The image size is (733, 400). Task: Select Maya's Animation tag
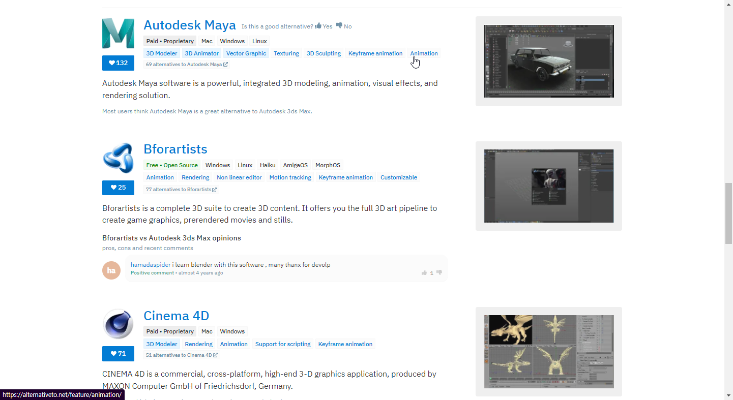pyautogui.click(x=424, y=53)
